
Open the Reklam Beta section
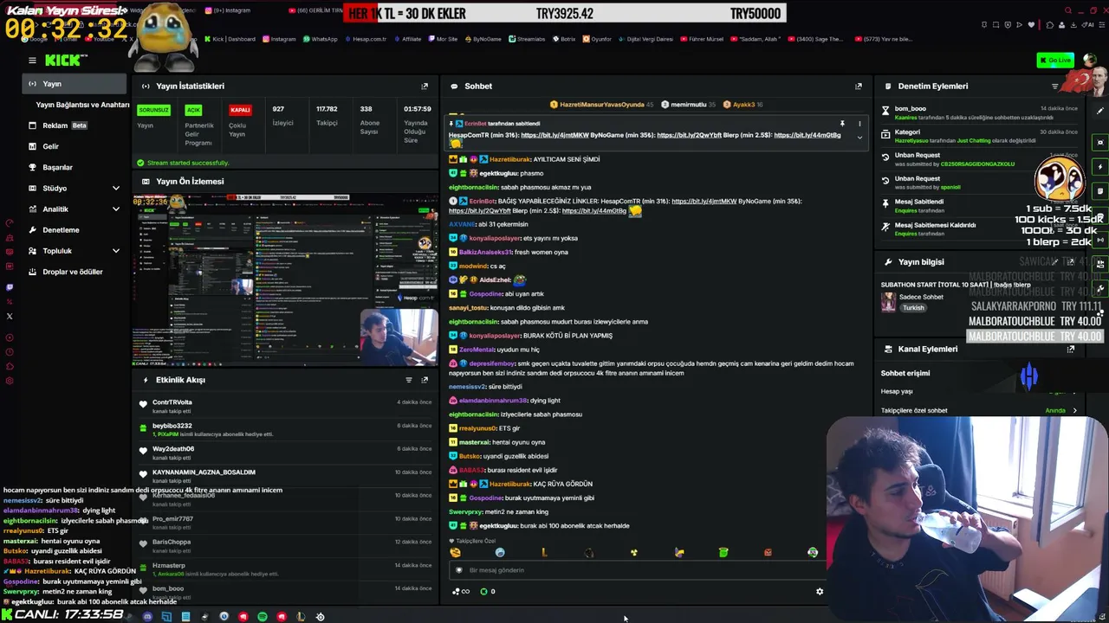[x=65, y=125]
